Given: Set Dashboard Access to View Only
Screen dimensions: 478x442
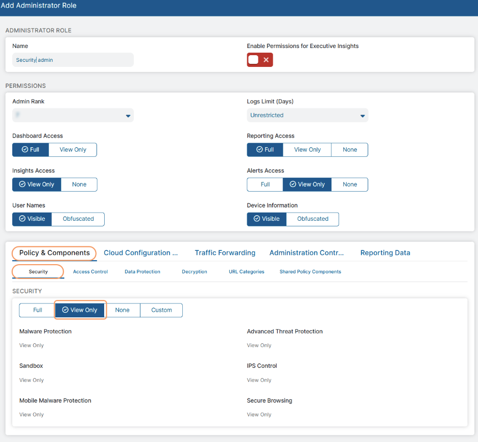Looking at the screenshot, I should click(73, 150).
